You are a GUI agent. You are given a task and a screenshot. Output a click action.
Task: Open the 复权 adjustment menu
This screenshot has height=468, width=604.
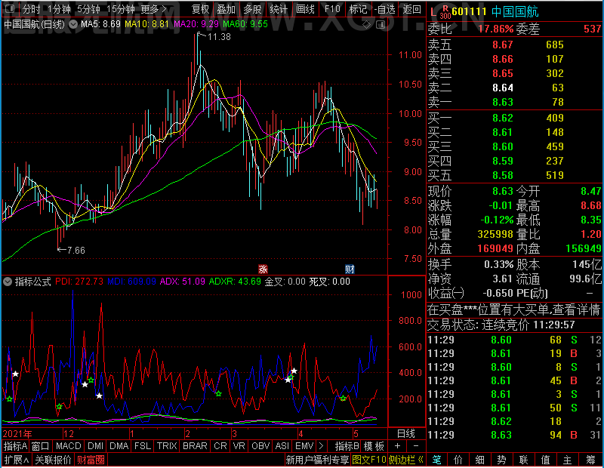pyautogui.click(x=200, y=9)
